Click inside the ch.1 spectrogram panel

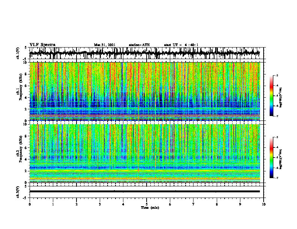pyautogui.click(x=145, y=91)
